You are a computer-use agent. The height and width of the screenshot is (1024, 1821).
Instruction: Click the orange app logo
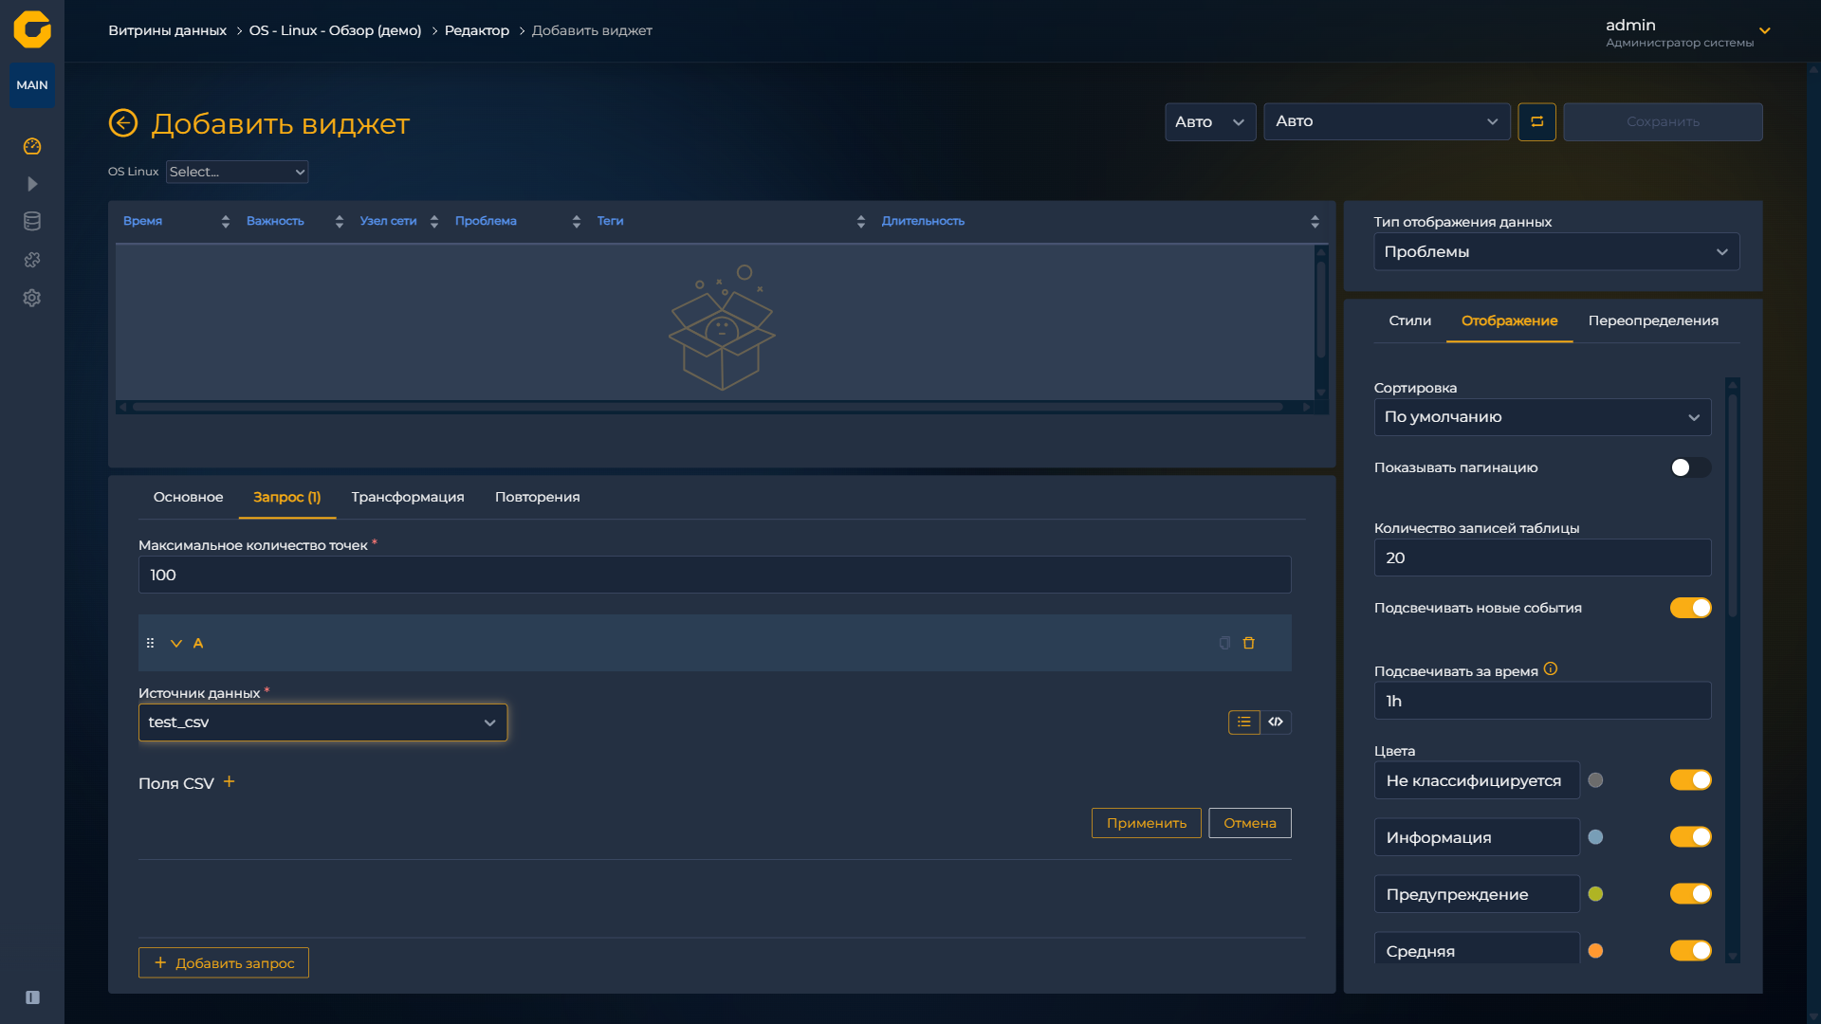32,29
